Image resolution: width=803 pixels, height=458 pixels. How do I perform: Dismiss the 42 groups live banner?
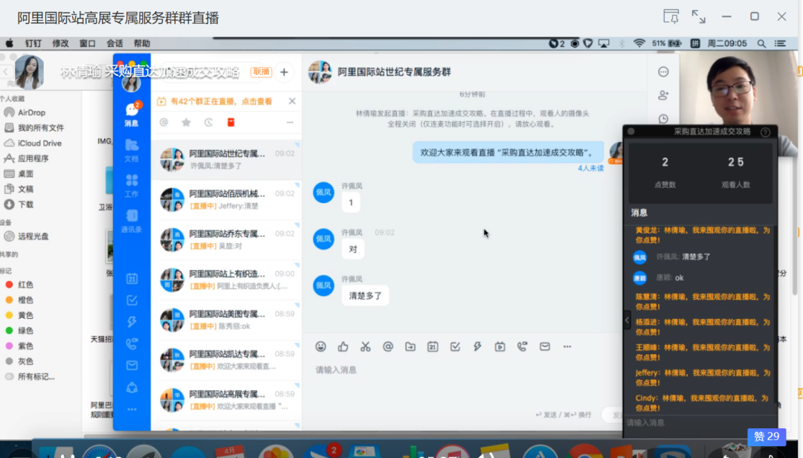pos(292,101)
